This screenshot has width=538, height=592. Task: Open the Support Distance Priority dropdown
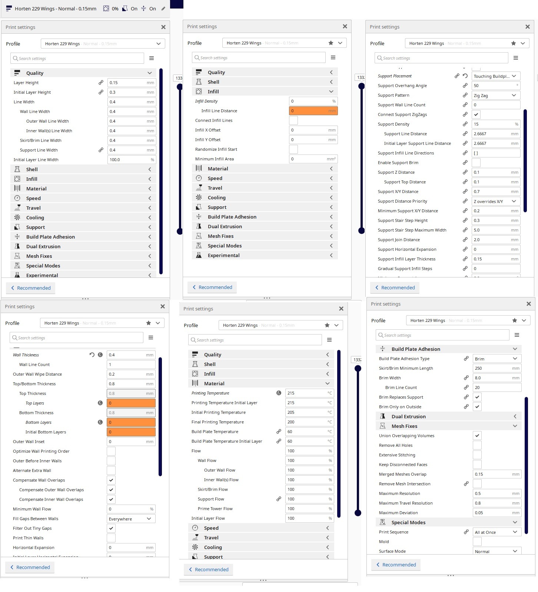496,201
